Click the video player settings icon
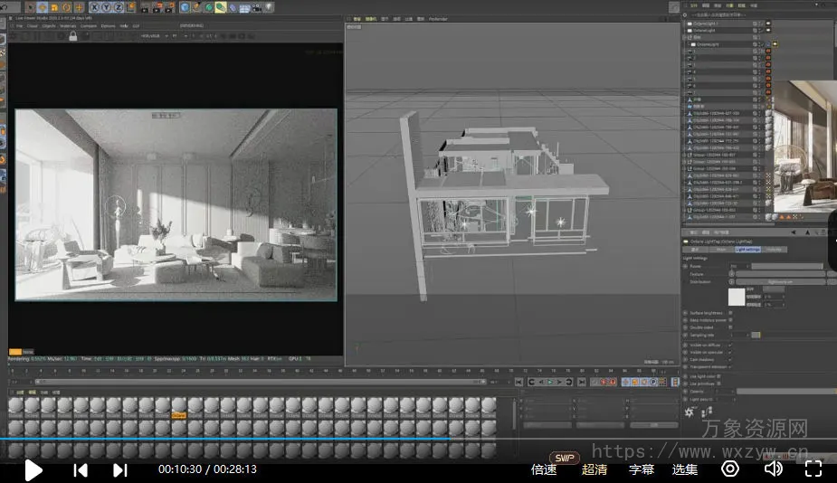The width and height of the screenshot is (837, 483). (x=730, y=469)
